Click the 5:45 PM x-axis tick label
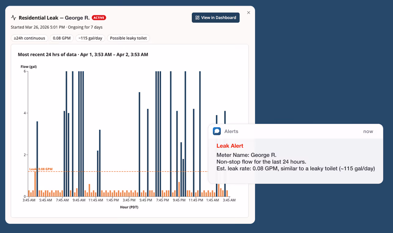 (146, 200)
